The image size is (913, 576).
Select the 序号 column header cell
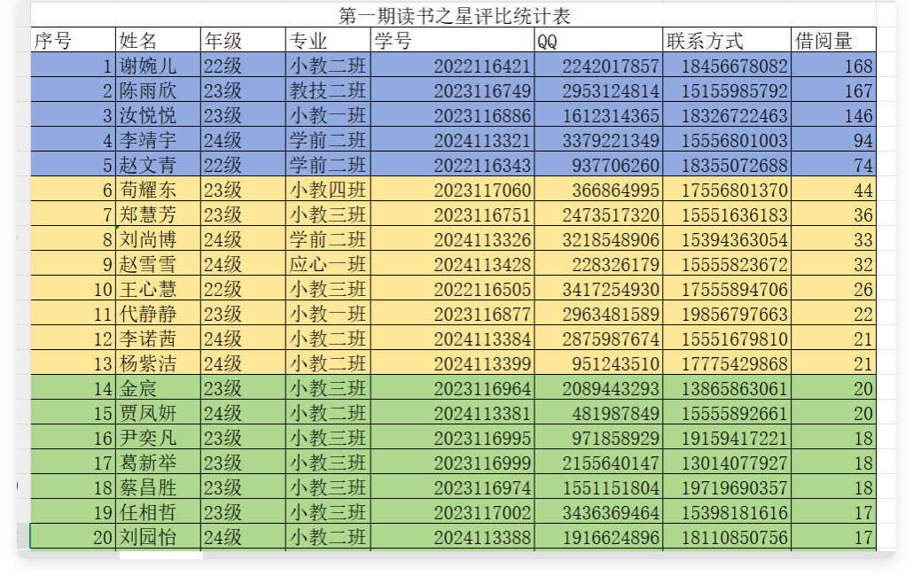click(74, 41)
